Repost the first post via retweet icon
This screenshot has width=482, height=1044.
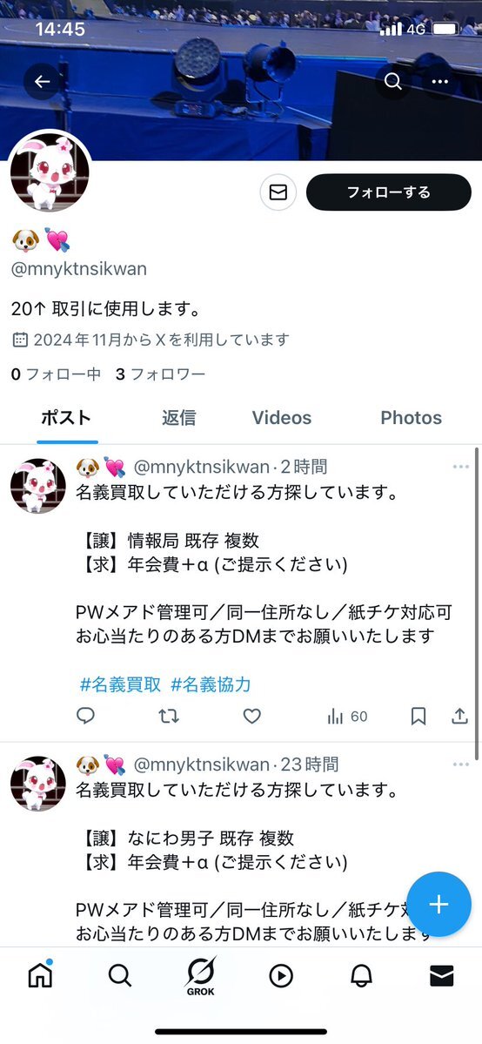(x=169, y=717)
